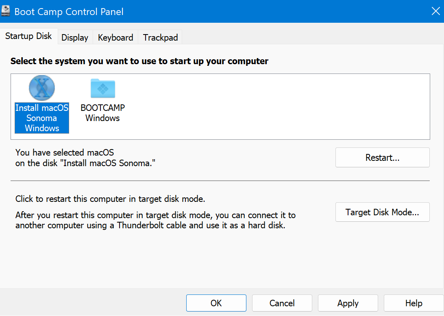Click the Target Disk Mode... button

click(x=382, y=212)
